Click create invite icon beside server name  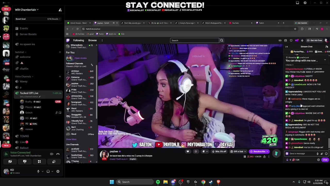(x=60, y=10)
